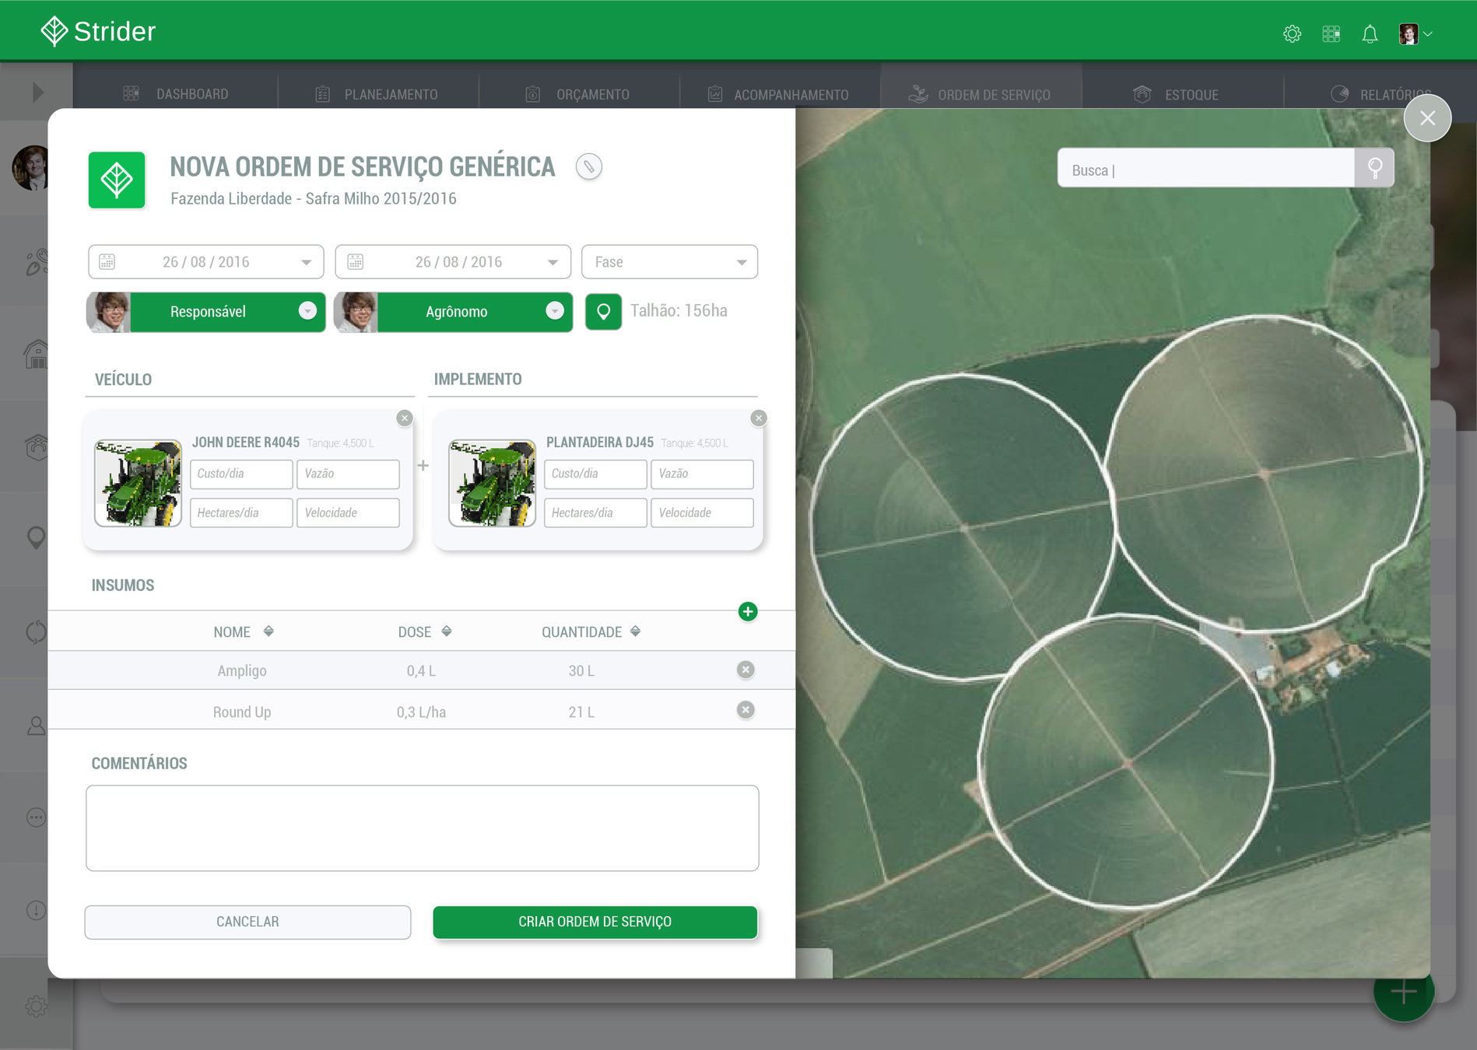This screenshot has width=1477, height=1050.
Task: Click the location pin in the left sidebar
Action: [36, 538]
